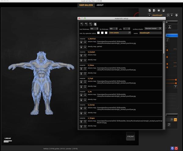The image size is (183, 151).
Task: Add texture map for 3_SkinFoot material
Action: tap(81, 42)
